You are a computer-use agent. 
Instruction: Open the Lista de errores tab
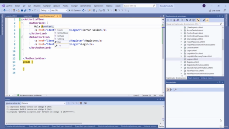150,126
